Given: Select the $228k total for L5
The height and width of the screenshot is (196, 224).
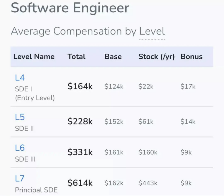Looking at the screenshot, I should (x=80, y=121).
